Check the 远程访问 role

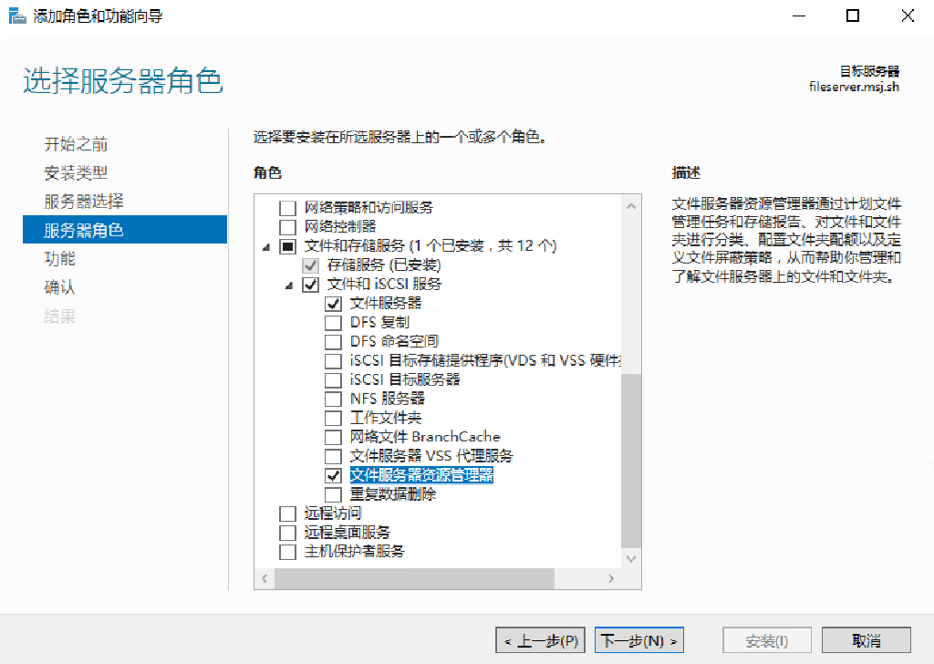[287, 513]
